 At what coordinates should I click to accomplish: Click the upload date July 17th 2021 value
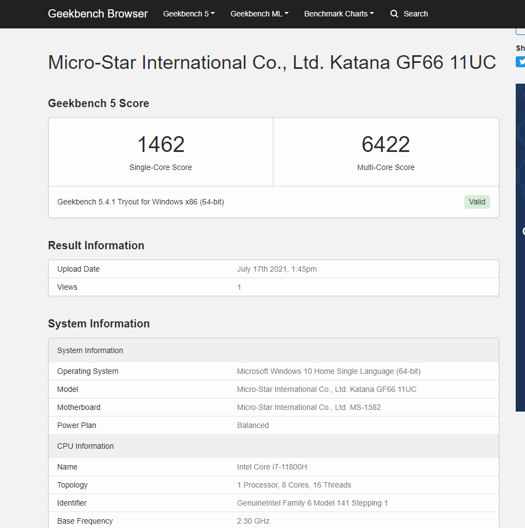click(277, 269)
